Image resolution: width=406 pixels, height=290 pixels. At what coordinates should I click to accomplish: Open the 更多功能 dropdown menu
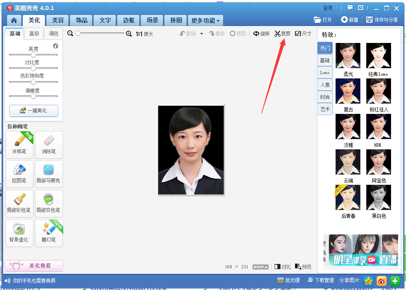(x=205, y=21)
